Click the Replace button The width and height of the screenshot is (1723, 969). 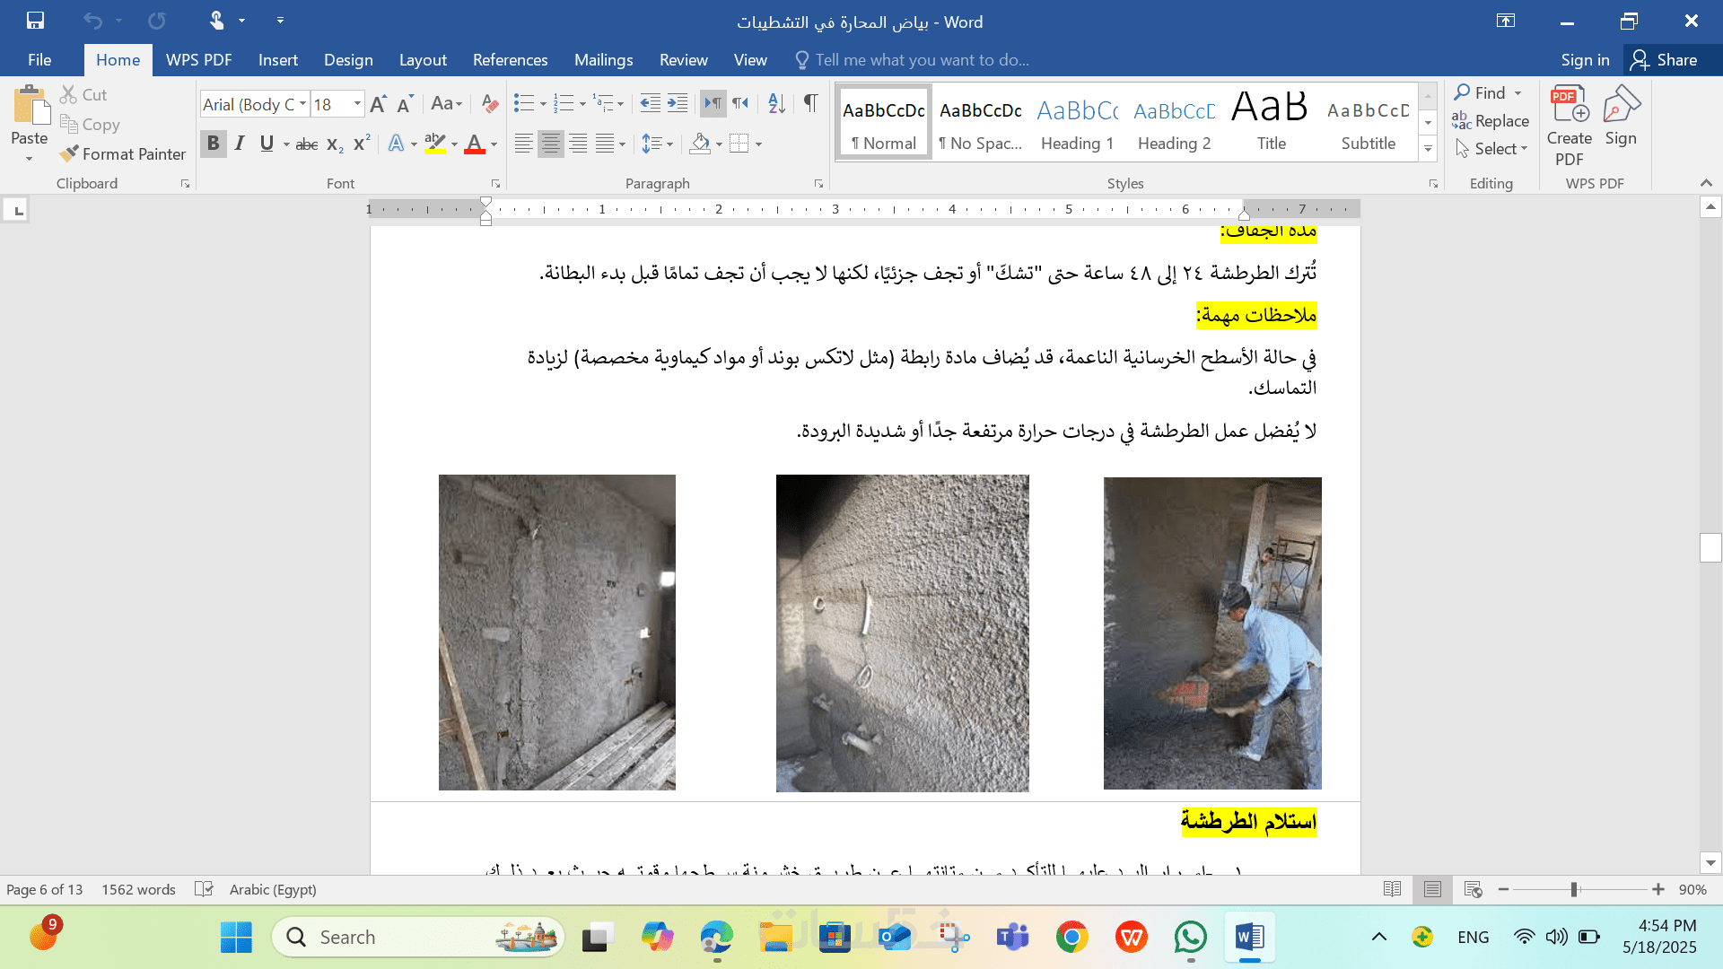coord(1490,121)
